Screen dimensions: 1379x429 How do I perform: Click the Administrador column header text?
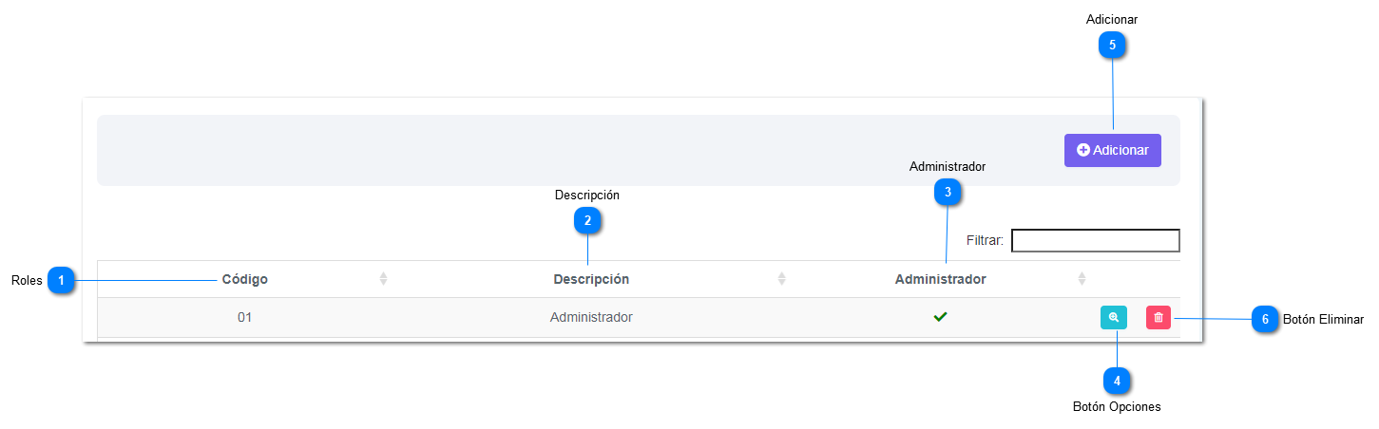[940, 279]
